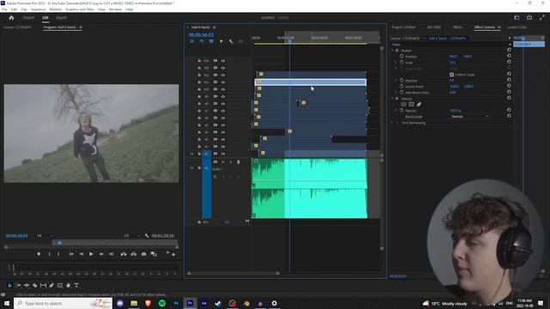Click the Lift button in Program monitor
Screen dimensions: 550x309
[124, 254]
